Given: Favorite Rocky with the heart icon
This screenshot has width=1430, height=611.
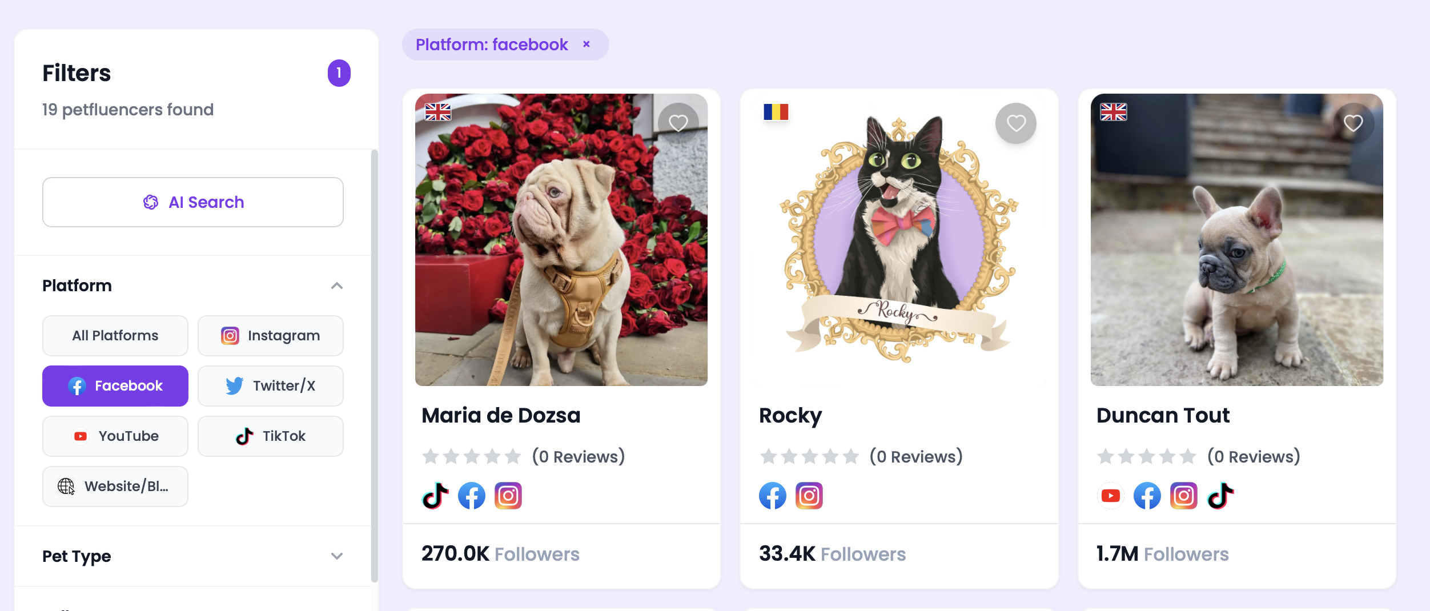Looking at the screenshot, I should point(1016,123).
